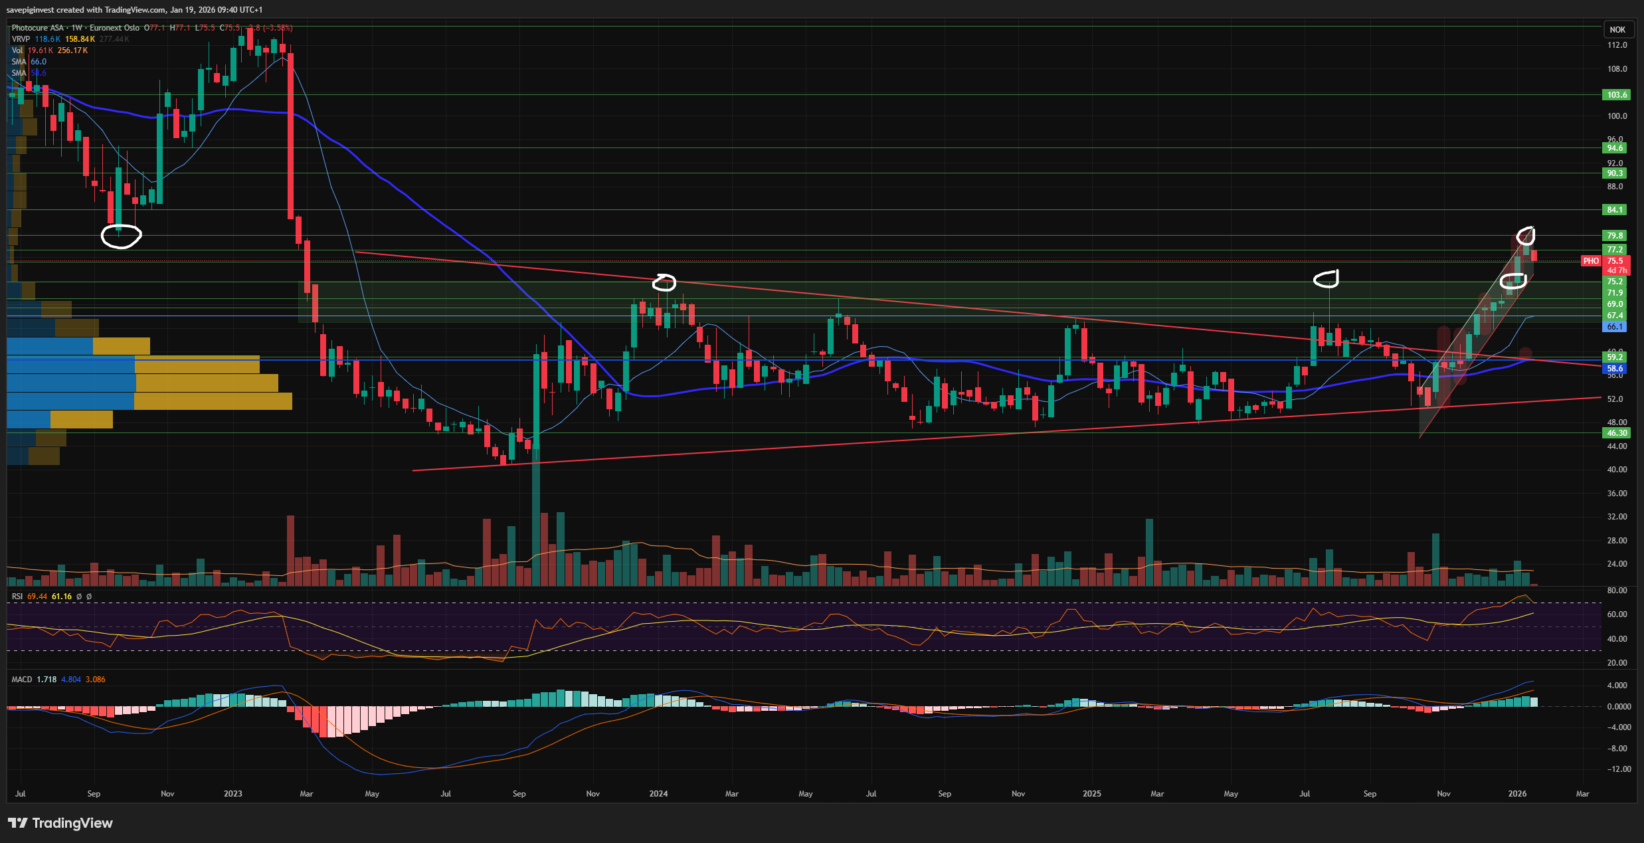Click the white circle around the July 2025 wick

[1326, 280]
